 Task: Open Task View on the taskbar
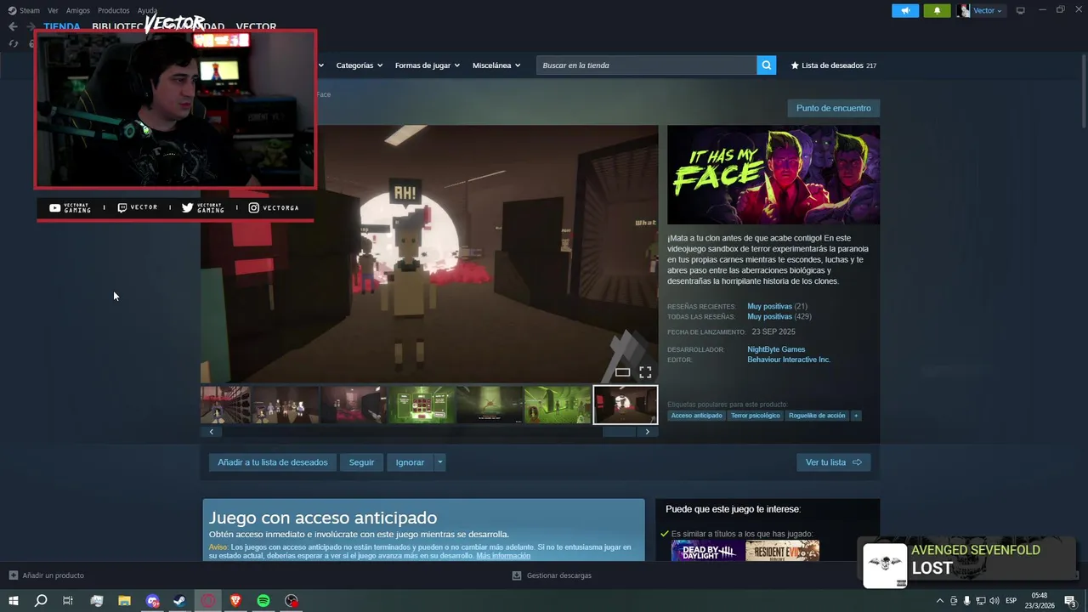[x=68, y=601]
